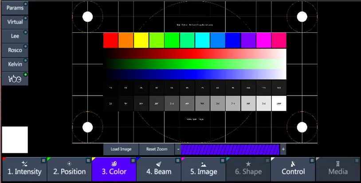Screen dimensions: 361x183
Task: Increase zoom with the plus button
Action: (x=283, y=149)
